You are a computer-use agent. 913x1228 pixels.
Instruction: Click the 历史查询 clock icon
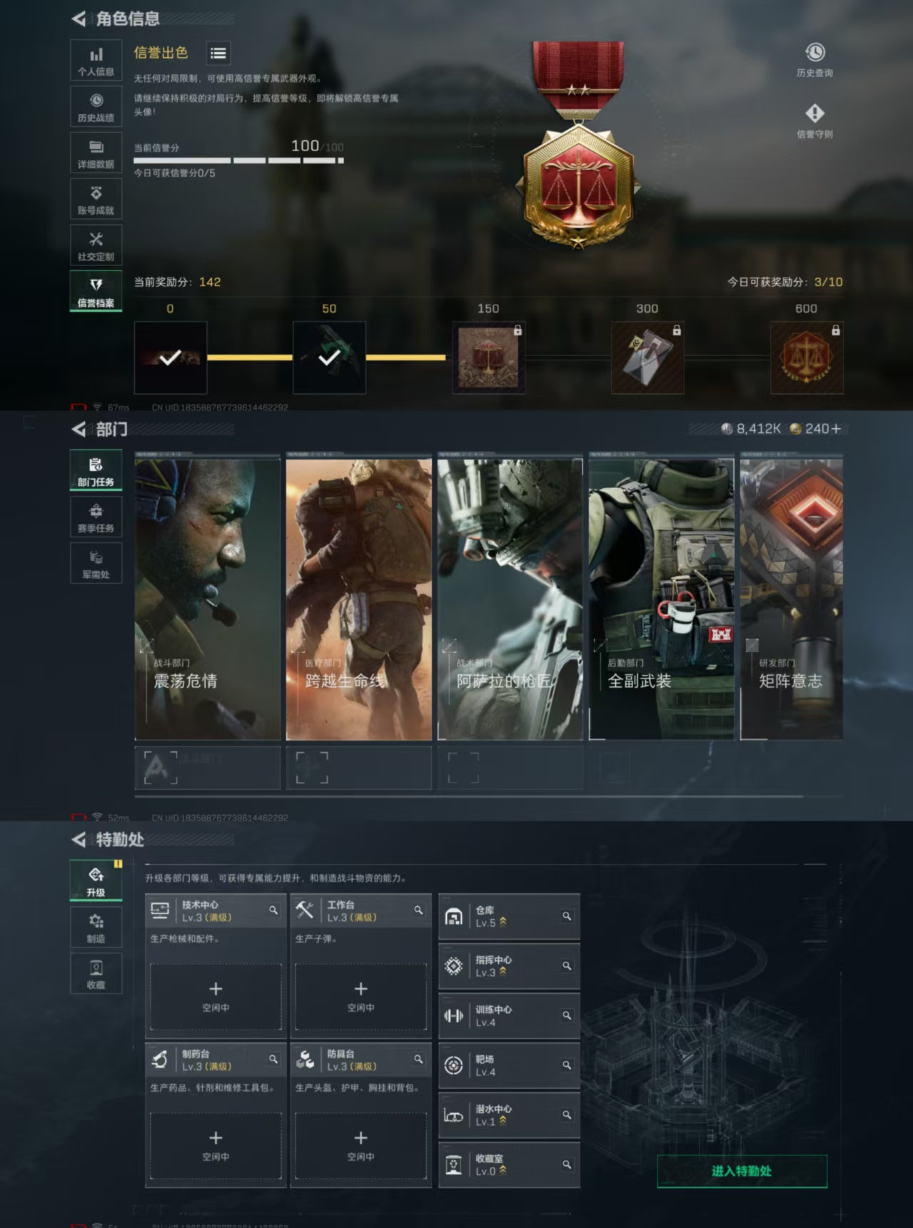click(x=814, y=53)
